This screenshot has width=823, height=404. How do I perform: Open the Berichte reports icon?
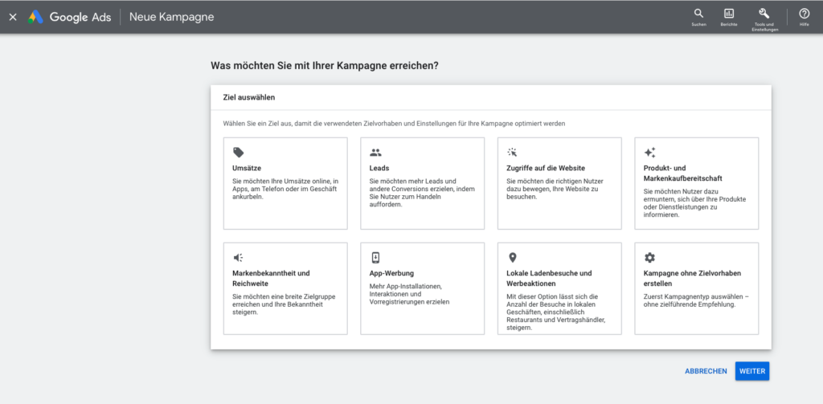pos(729,14)
